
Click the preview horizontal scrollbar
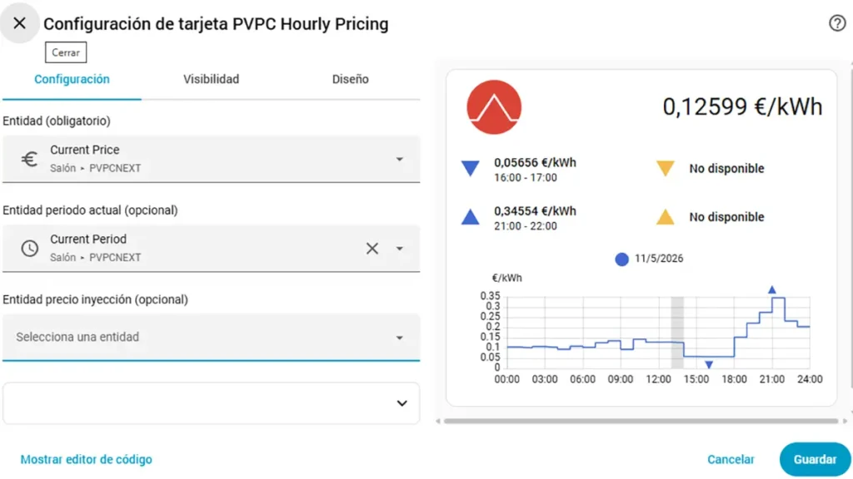tap(641, 421)
